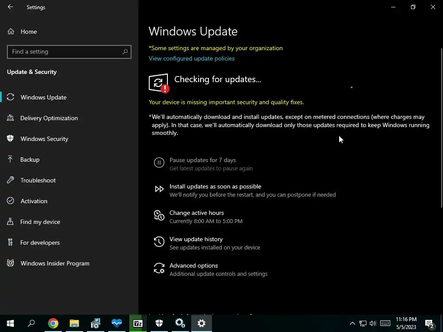
Task: Click the update status icon with red alert
Action: pyautogui.click(x=159, y=83)
